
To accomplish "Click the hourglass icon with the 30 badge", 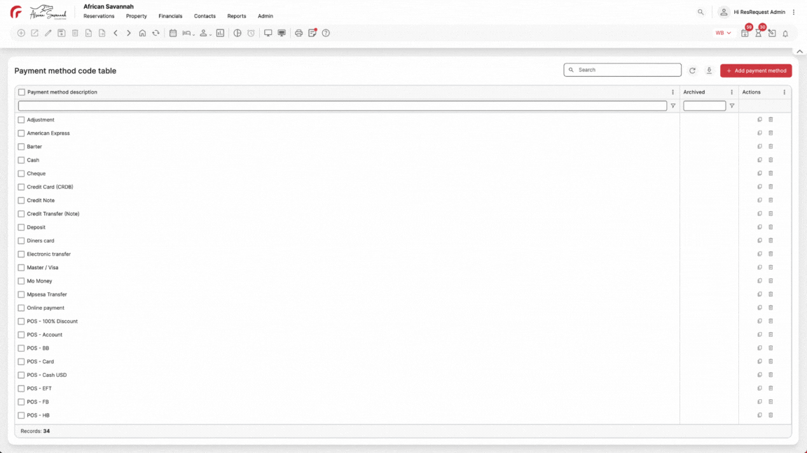I will point(759,33).
